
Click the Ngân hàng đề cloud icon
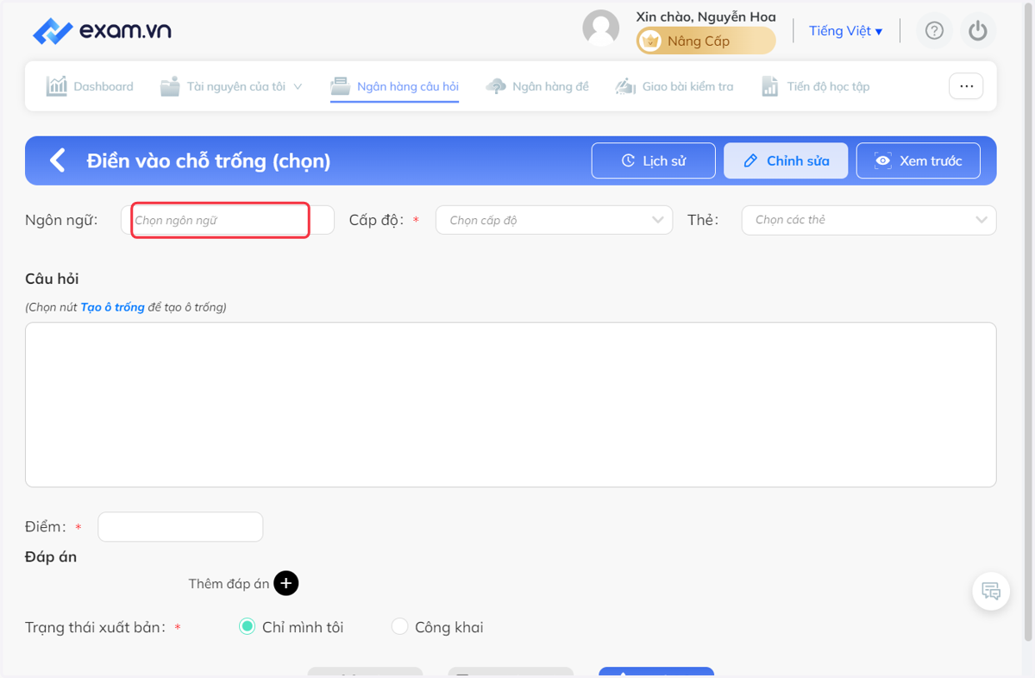click(x=496, y=86)
